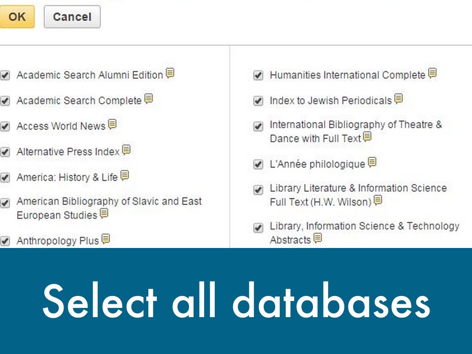The image size is (472, 354).
Task: Show Index to Jewish Periodicals details icon
Action: tap(398, 99)
